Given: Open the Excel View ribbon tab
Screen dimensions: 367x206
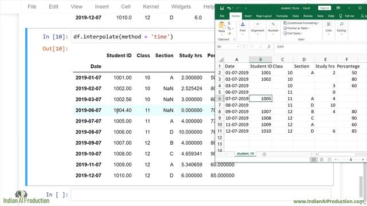Looking at the screenshot, I should (320, 16).
